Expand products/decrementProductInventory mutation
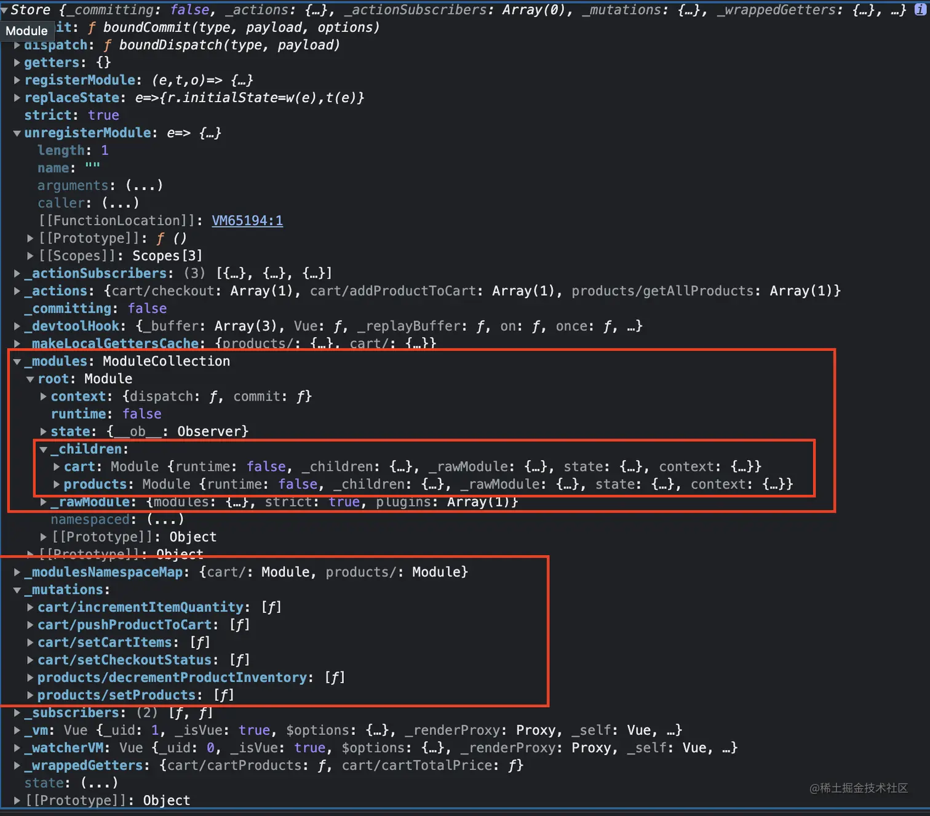Image resolution: width=930 pixels, height=816 pixels. 30,678
